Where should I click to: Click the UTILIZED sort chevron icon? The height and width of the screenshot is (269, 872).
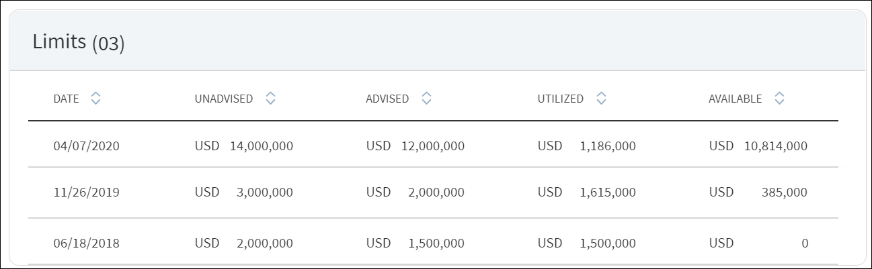(x=601, y=99)
